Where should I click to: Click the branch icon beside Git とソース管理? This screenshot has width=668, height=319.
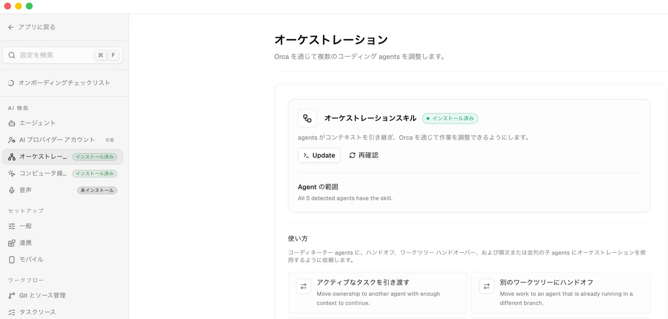[x=12, y=296]
